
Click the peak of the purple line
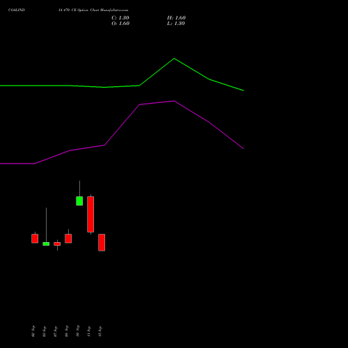(174, 101)
